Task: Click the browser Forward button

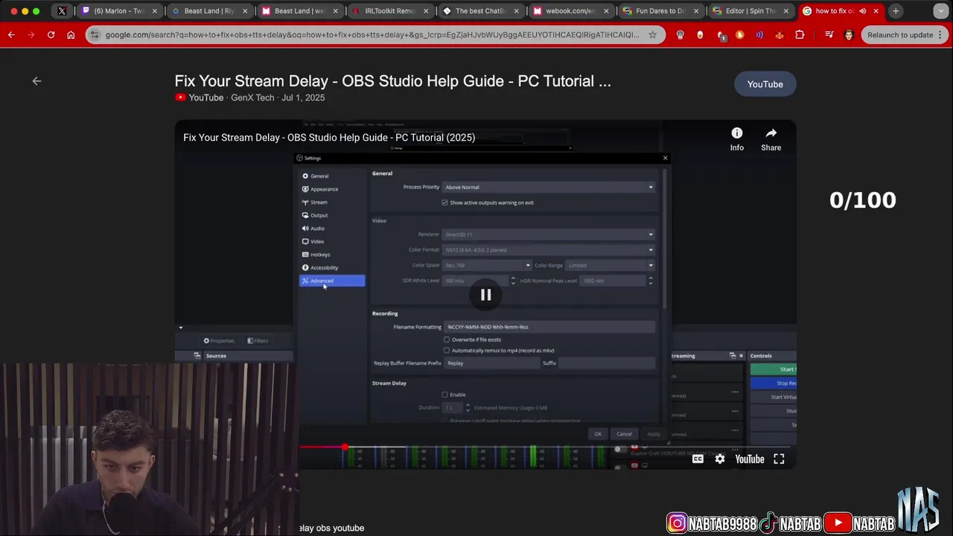Action: (x=31, y=35)
